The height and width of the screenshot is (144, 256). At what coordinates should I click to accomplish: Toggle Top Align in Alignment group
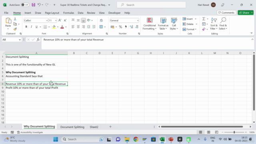pos(73,20)
